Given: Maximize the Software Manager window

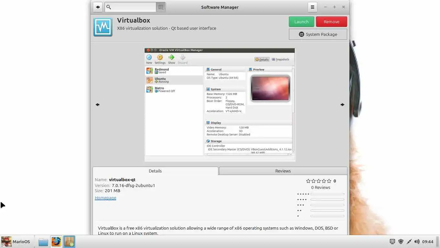Looking at the screenshot, I should pos(335,7).
